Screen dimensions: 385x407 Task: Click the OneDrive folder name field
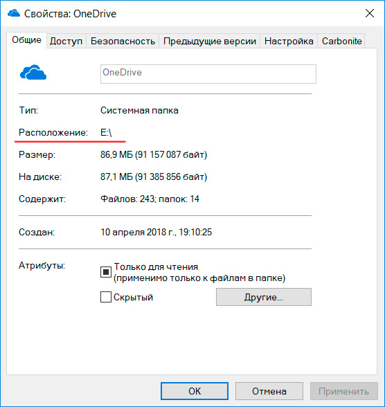pos(208,74)
